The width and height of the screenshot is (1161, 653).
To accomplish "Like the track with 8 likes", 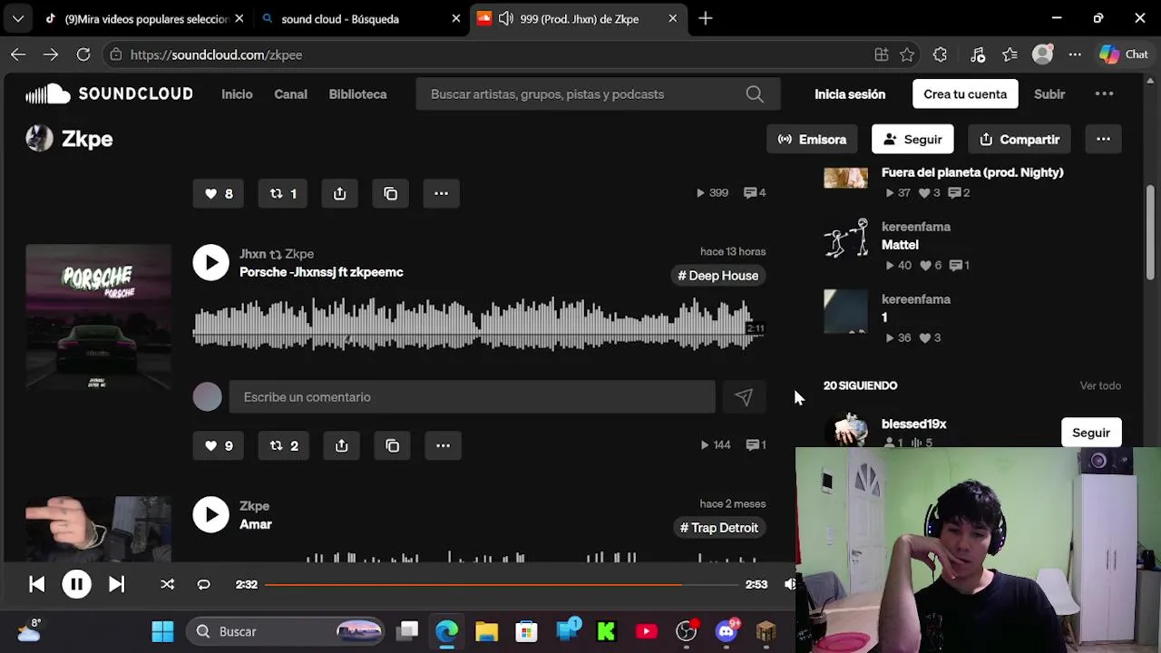I will pos(219,193).
